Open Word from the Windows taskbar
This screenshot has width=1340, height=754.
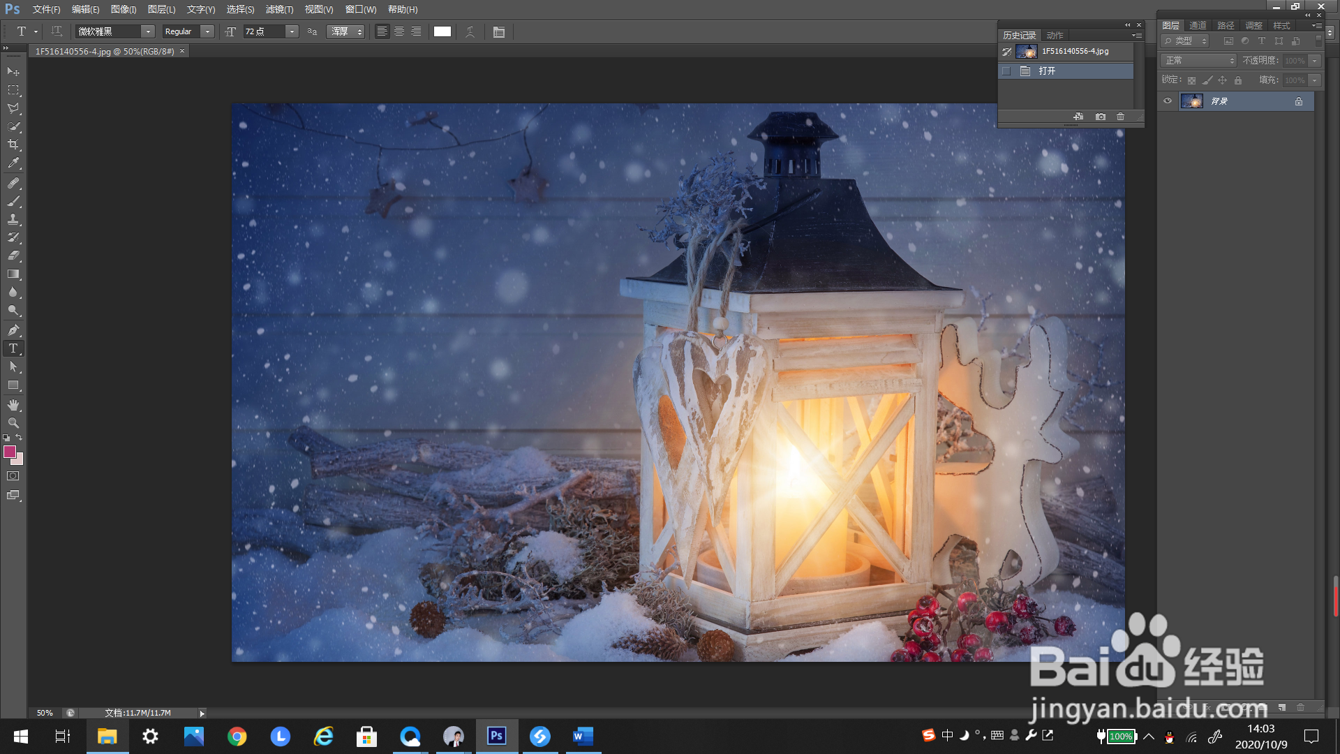pos(582,736)
